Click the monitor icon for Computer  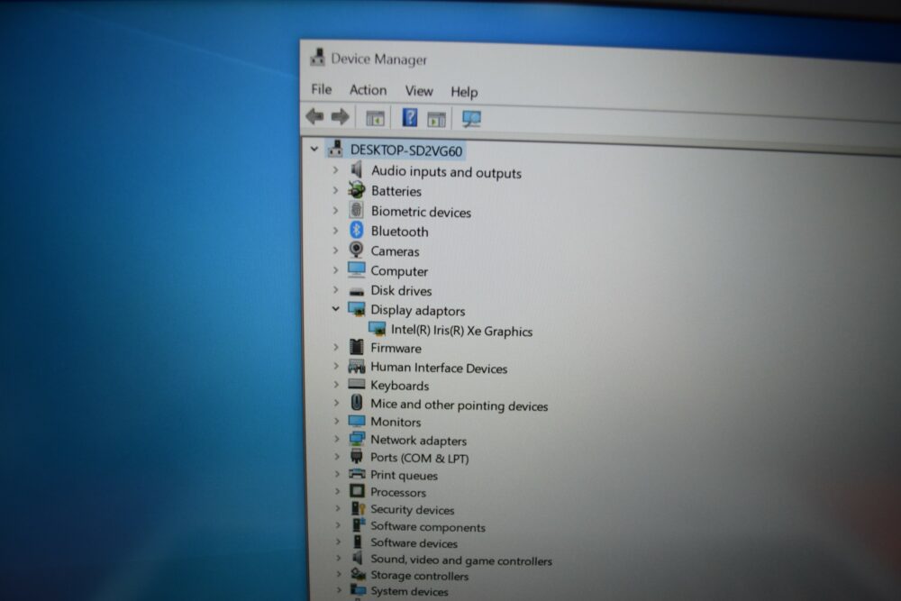356,269
